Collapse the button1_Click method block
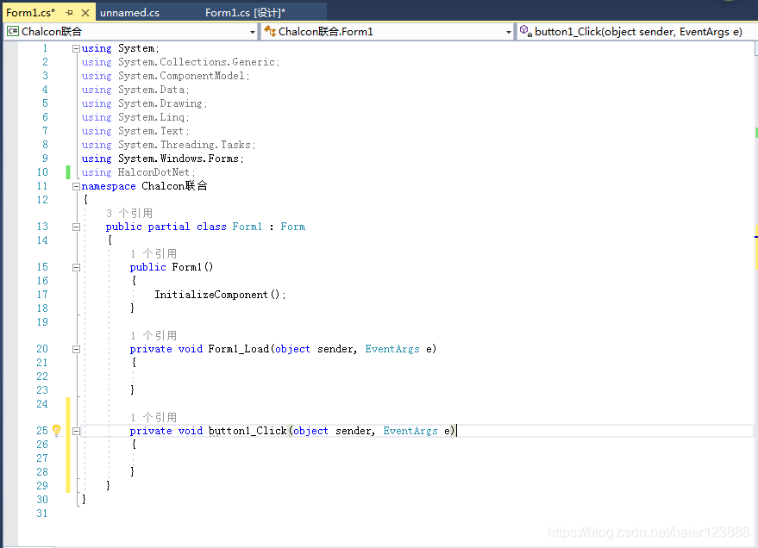Viewport: 758px width, 548px height. [76, 431]
